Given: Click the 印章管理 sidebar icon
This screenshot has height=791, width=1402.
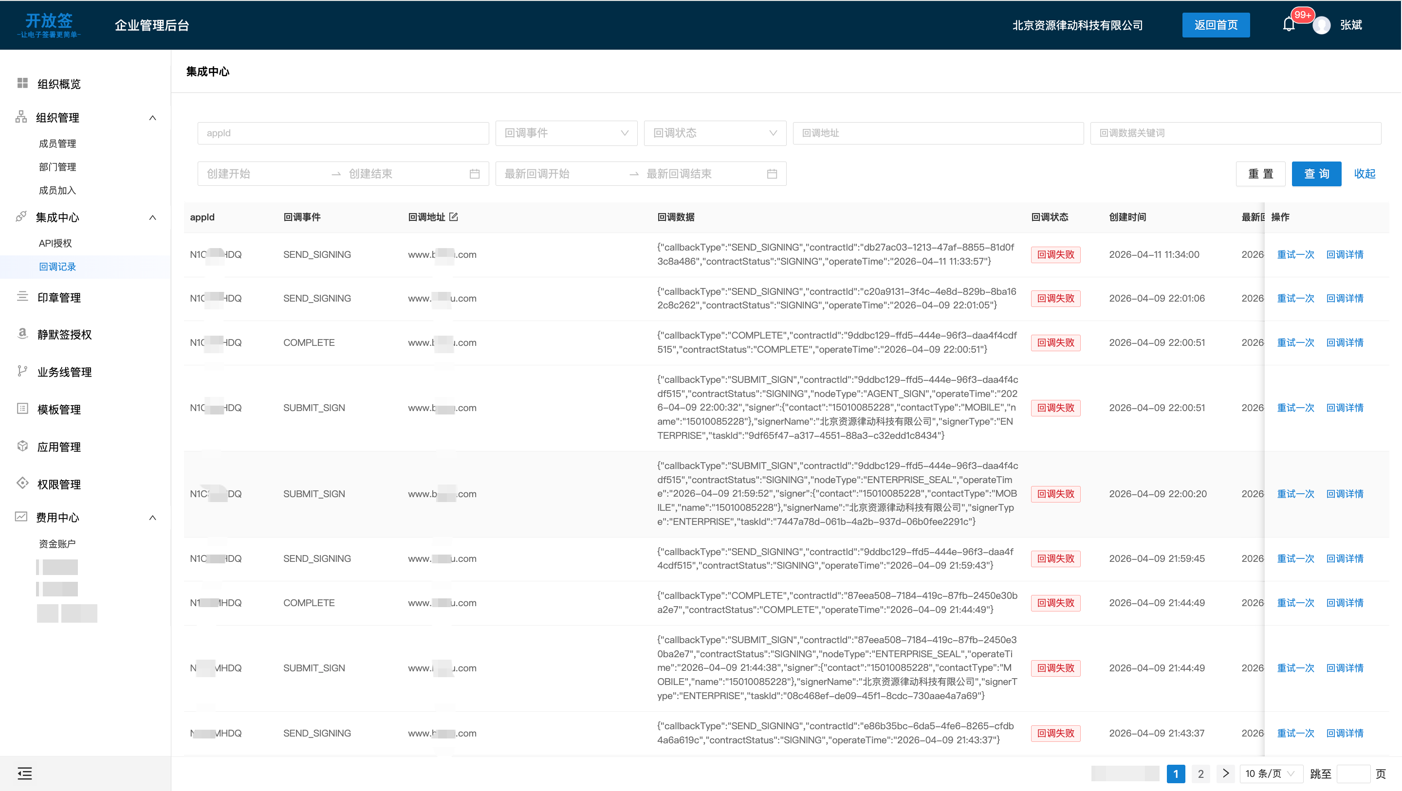Looking at the screenshot, I should (22, 297).
